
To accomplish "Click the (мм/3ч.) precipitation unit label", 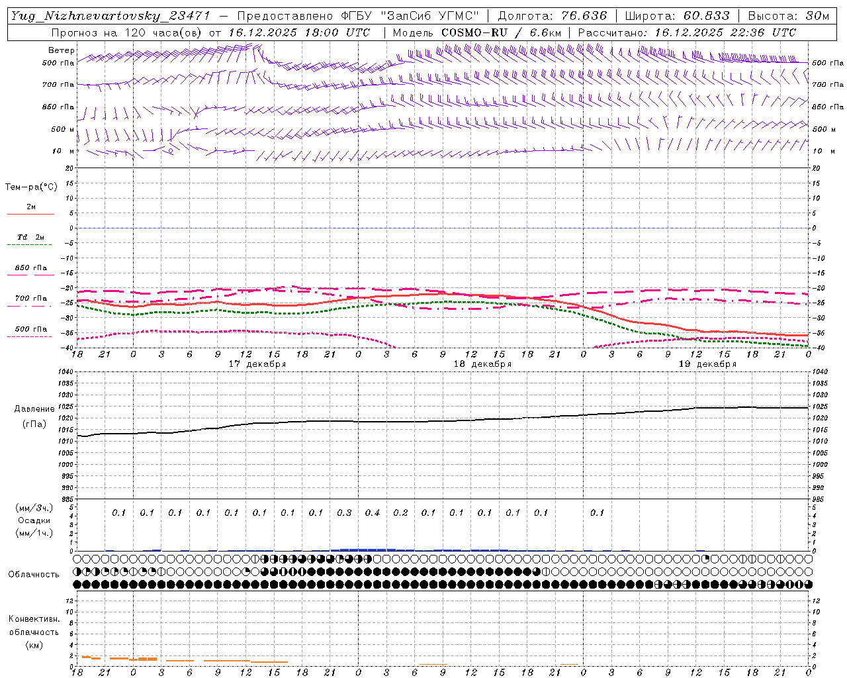I will tap(34, 508).
